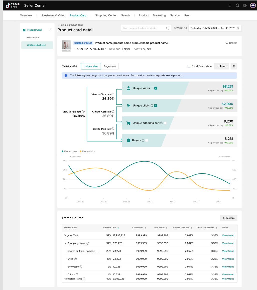257x290 pixels.
Task: Enable the Trend Comparison checkbox
Action: point(189,66)
